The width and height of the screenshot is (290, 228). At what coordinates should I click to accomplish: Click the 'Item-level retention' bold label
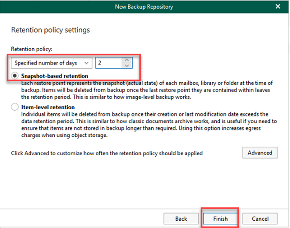[x=48, y=107]
